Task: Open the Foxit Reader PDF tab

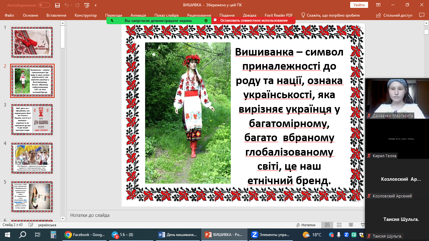Action: pos(278,15)
